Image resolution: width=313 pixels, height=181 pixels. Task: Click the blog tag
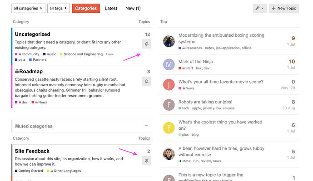click(195, 135)
